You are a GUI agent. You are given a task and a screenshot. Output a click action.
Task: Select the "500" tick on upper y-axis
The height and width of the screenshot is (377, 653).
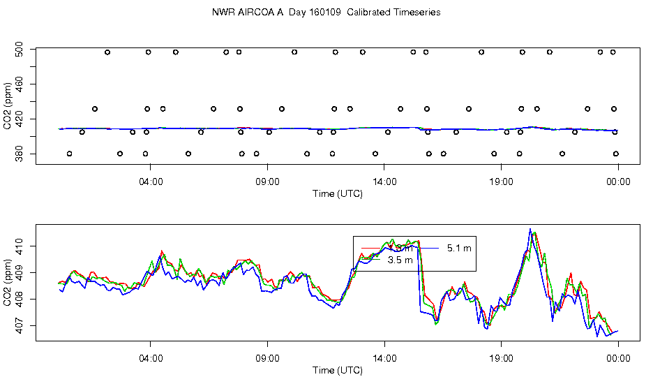point(19,49)
